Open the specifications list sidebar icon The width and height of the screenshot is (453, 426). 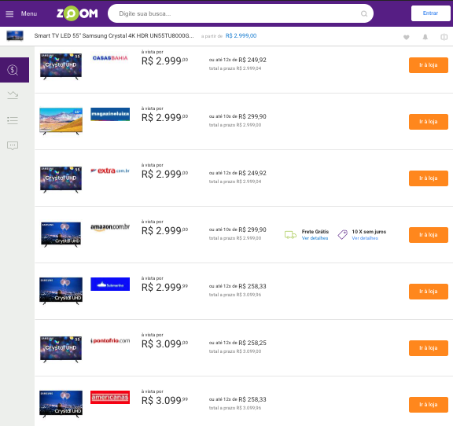(x=13, y=120)
